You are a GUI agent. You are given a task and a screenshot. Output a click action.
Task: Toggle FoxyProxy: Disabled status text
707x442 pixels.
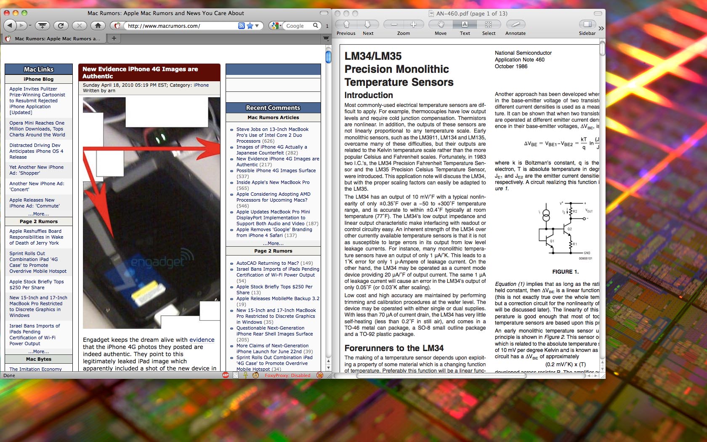[x=287, y=375]
